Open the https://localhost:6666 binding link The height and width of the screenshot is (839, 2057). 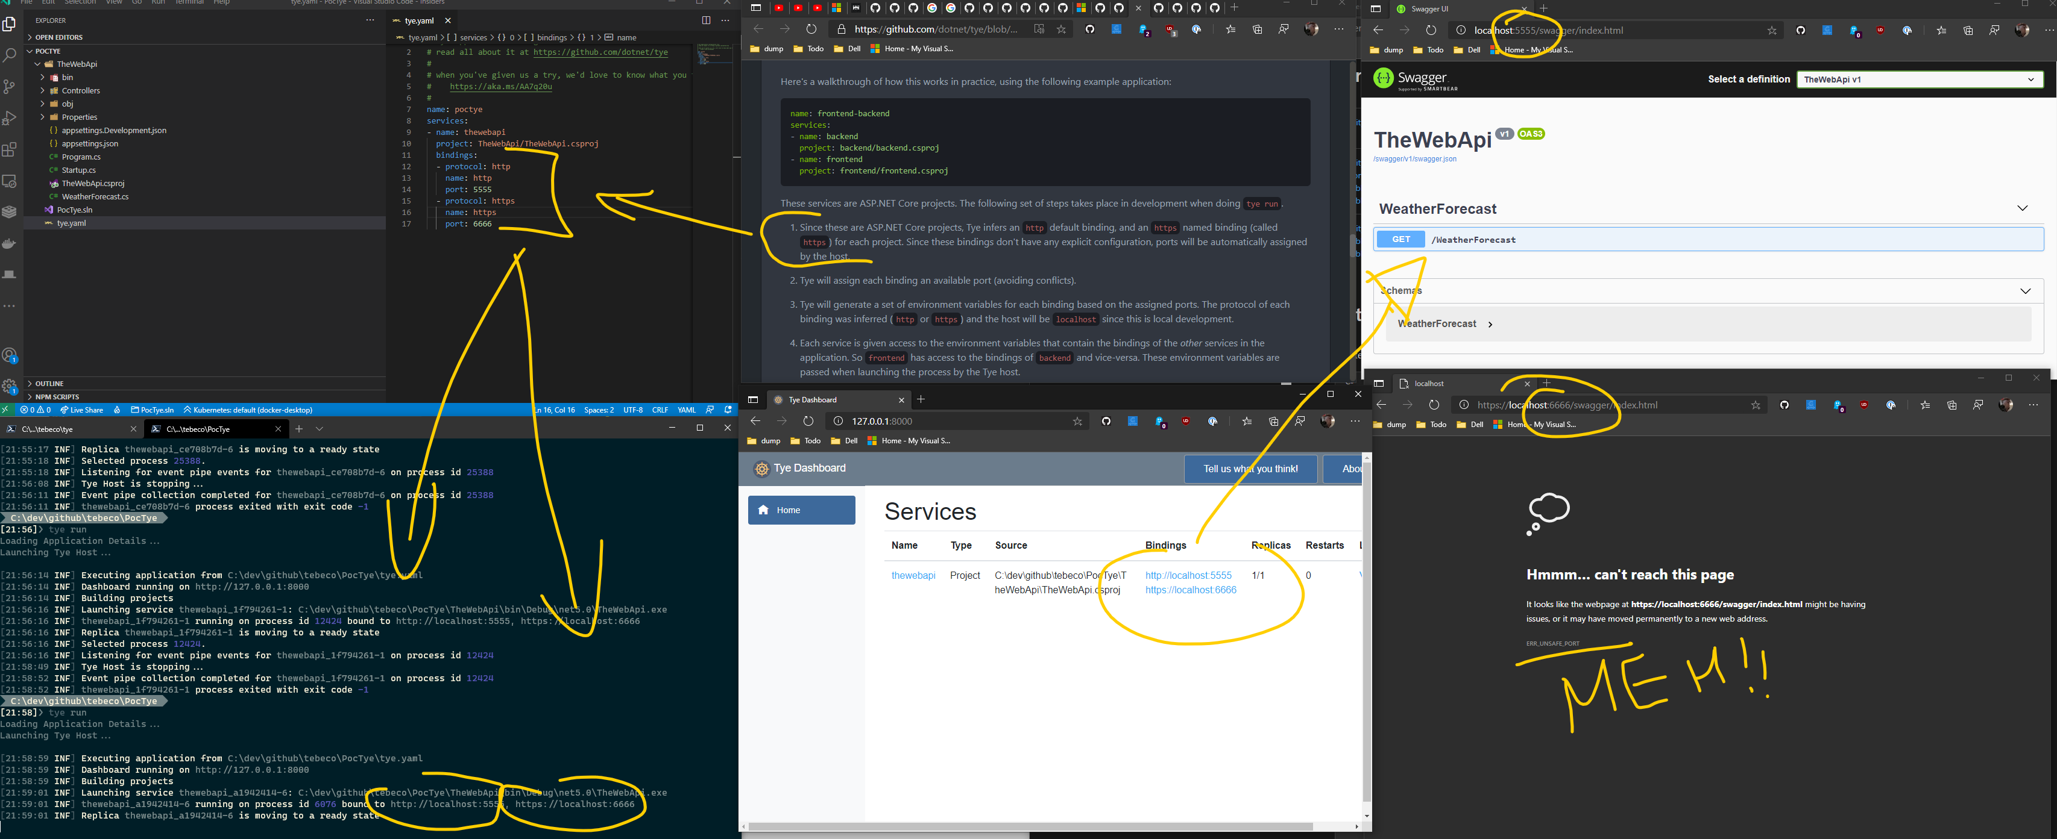(x=1191, y=590)
